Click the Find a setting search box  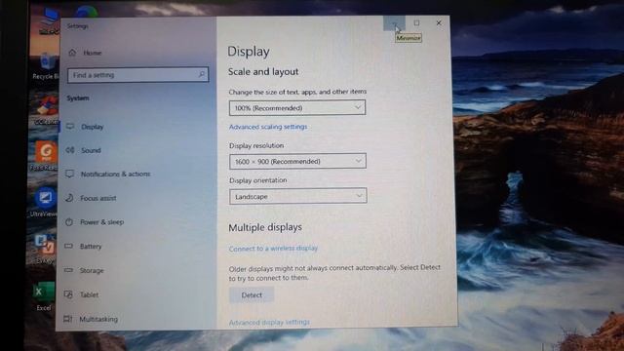137,75
